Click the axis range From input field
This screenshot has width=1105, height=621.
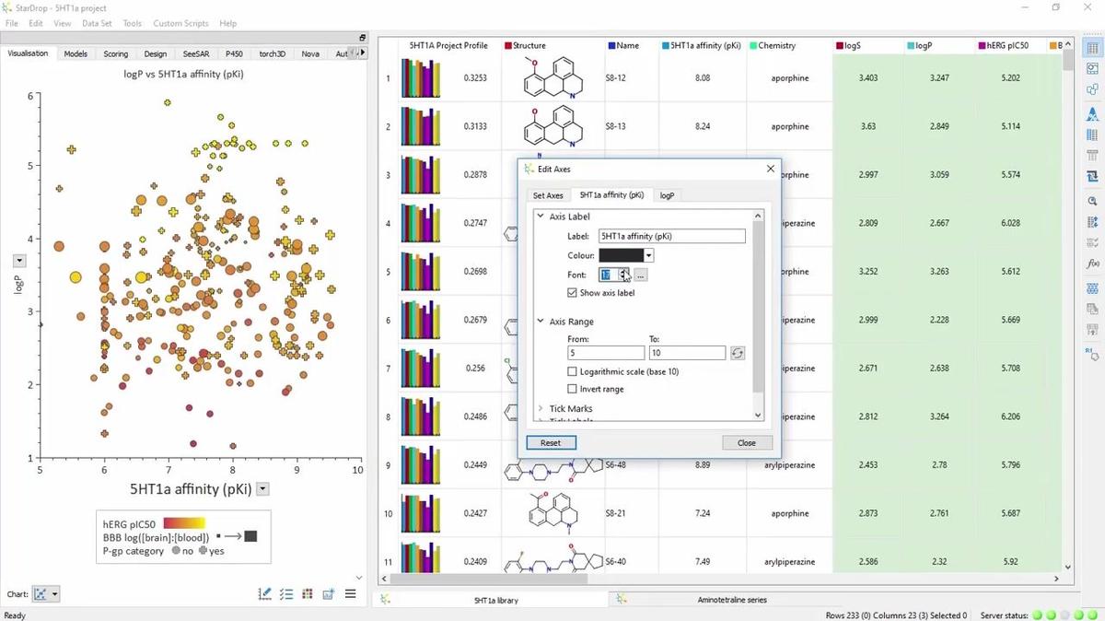606,353
